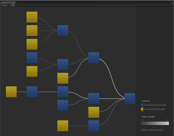Select the mixer node that has three clip inputs
Viewport: 174px width, 136px height.
pyautogui.click(x=63, y=31)
